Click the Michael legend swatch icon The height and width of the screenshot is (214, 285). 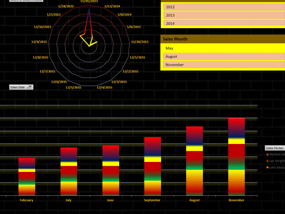pos(267,154)
